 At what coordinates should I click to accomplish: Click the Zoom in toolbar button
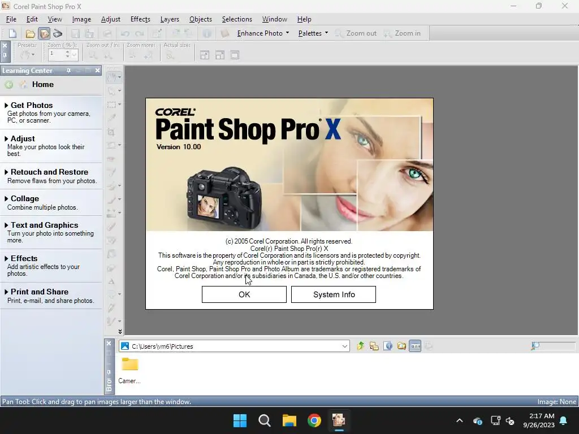[402, 33]
